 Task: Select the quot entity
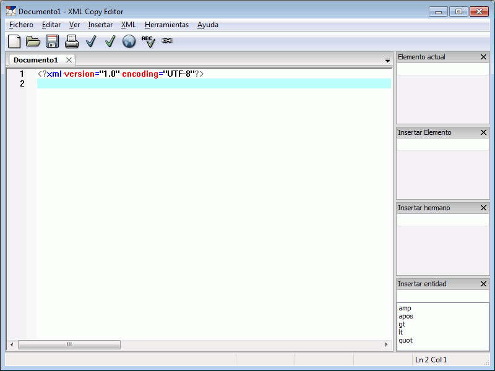[x=405, y=340]
